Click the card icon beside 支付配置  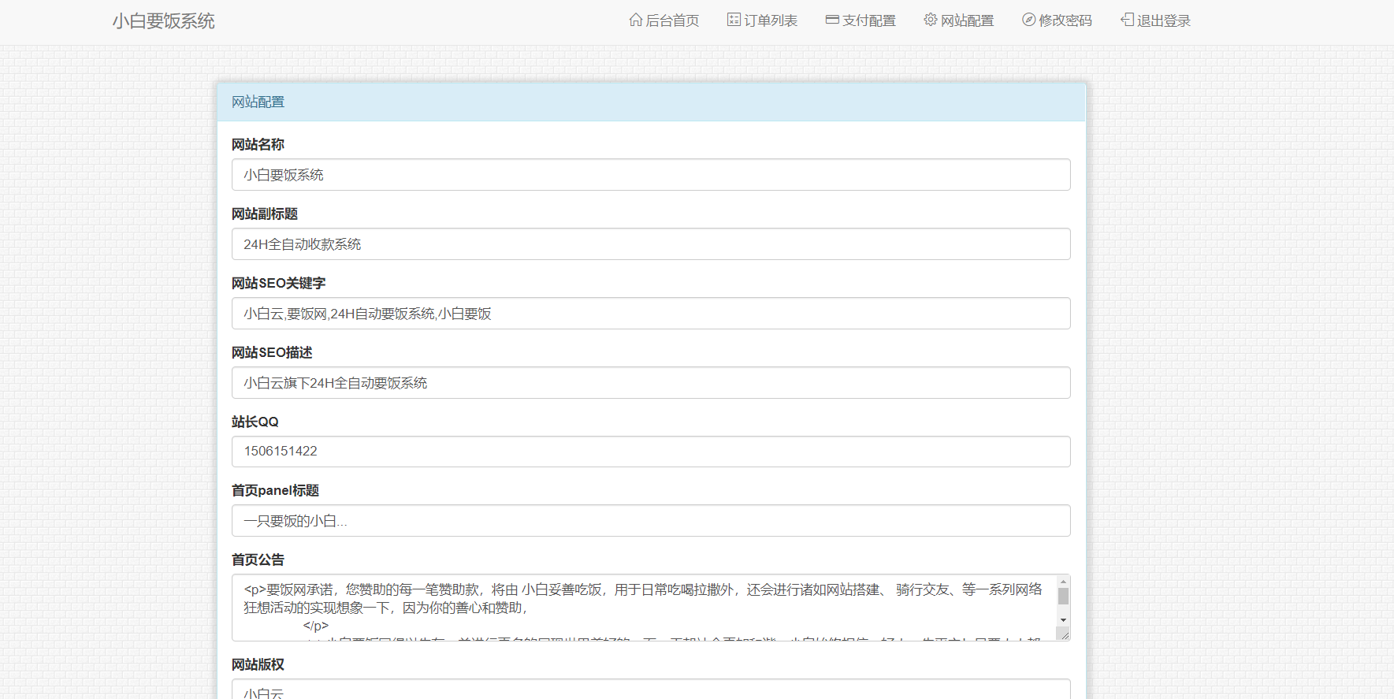pyautogui.click(x=832, y=20)
